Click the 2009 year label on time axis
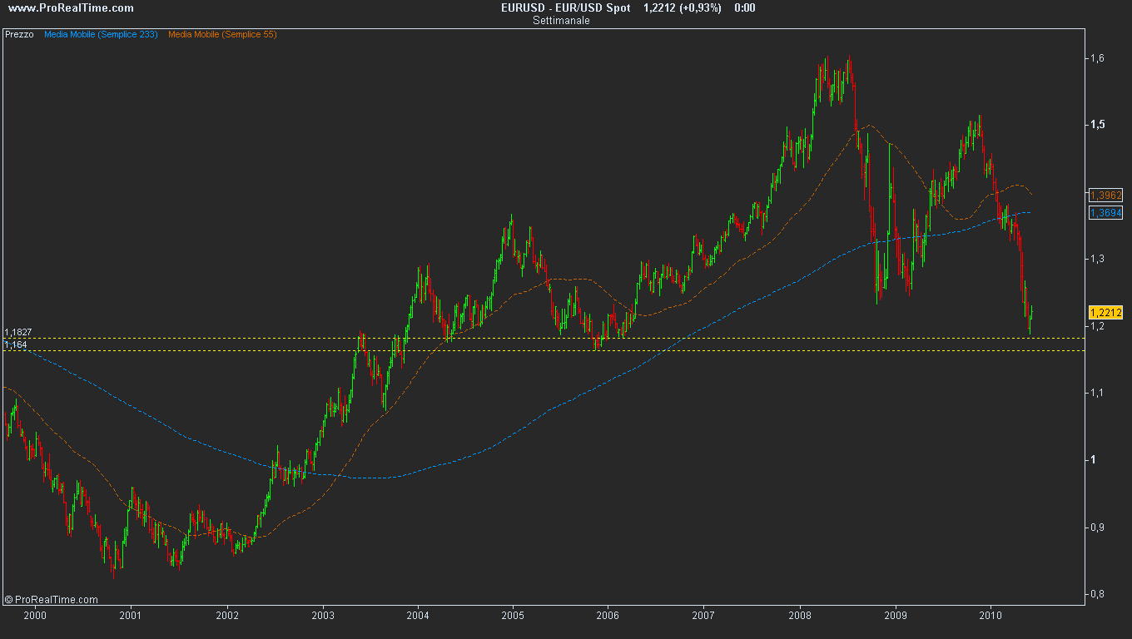The width and height of the screenshot is (1132, 639). point(896,617)
